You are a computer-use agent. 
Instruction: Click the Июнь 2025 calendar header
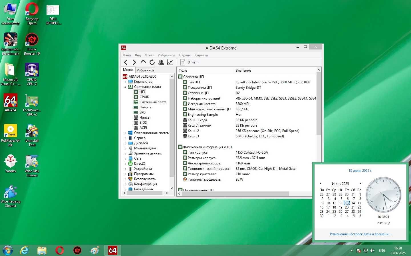[340, 184]
